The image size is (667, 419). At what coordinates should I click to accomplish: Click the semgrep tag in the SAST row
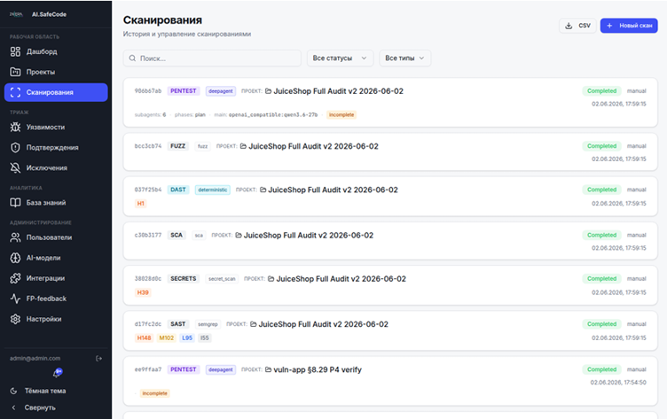pyautogui.click(x=208, y=324)
